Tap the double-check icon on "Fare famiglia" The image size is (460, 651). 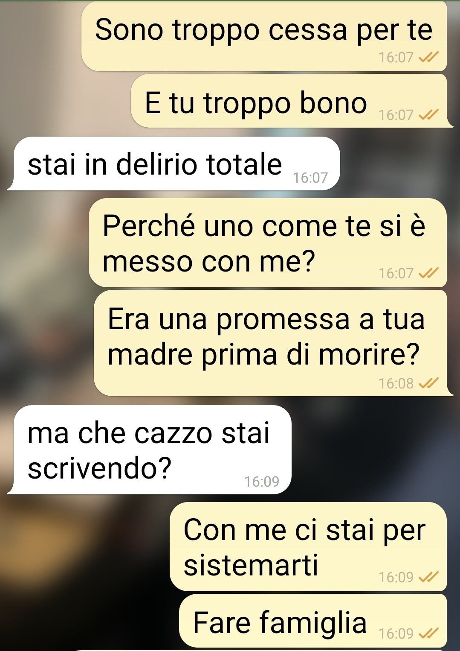428,633
